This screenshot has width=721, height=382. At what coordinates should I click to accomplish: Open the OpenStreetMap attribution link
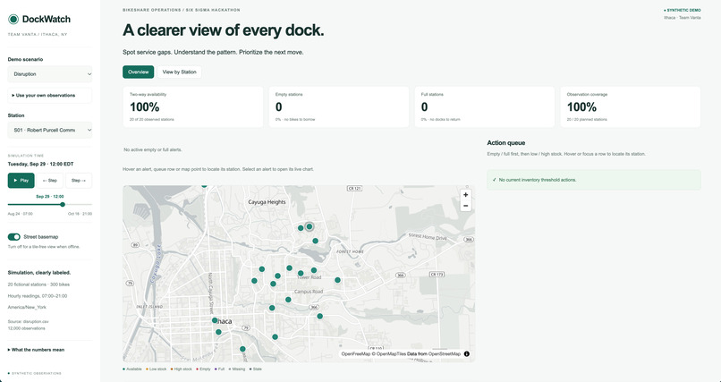445,354
